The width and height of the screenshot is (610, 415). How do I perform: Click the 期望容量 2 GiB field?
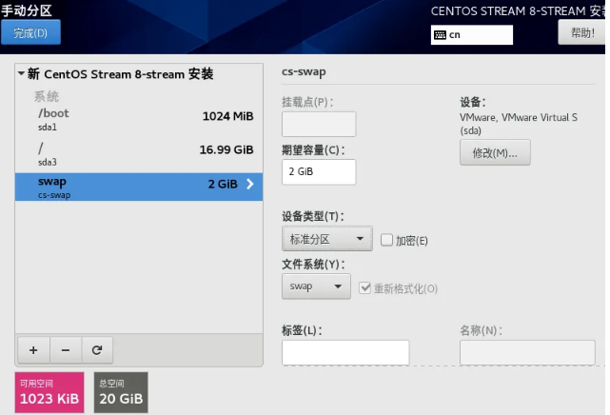pyautogui.click(x=319, y=172)
